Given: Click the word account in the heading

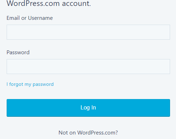Looking at the screenshot, I should [76, 3].
